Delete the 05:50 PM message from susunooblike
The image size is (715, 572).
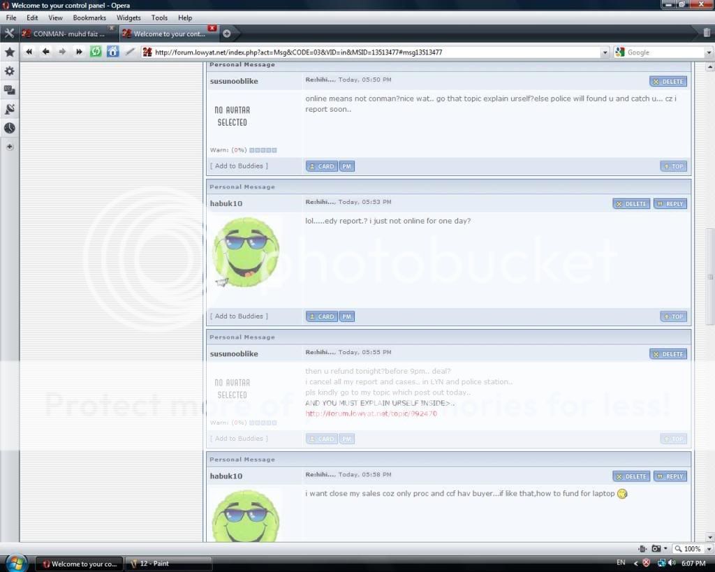click(x=668, y=82)
